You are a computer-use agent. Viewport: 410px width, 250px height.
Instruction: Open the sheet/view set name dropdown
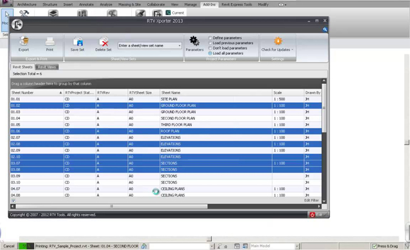pos(179,45)
